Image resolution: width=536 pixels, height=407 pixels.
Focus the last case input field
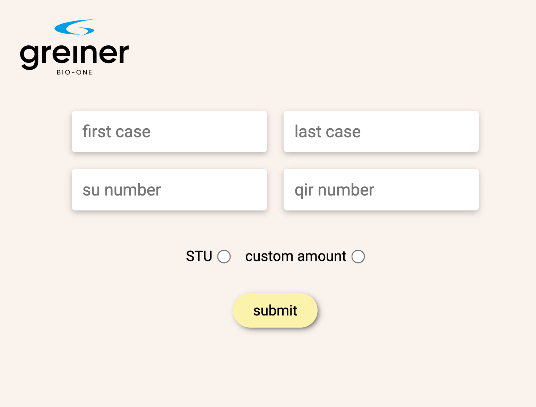click(x=381, y=132)
